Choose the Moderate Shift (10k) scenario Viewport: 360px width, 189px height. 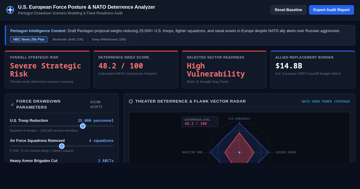click(x=68, y=39)
